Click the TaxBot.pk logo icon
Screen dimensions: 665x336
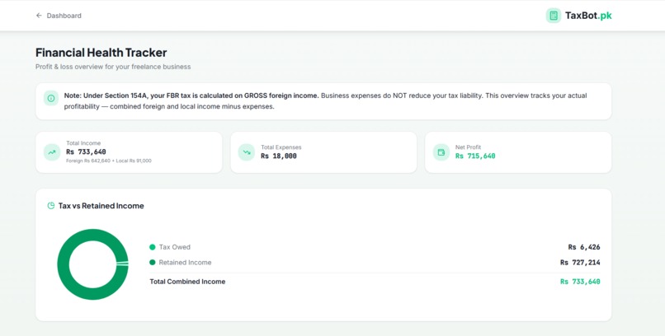[554, 16]
